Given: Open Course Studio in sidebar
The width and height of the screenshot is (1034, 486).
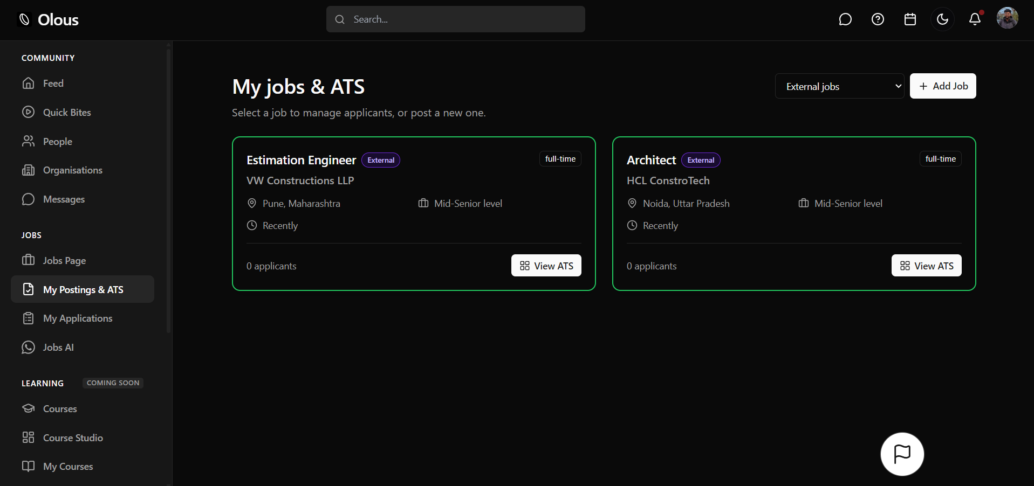Looking at the screenshot, I should 83,438.
